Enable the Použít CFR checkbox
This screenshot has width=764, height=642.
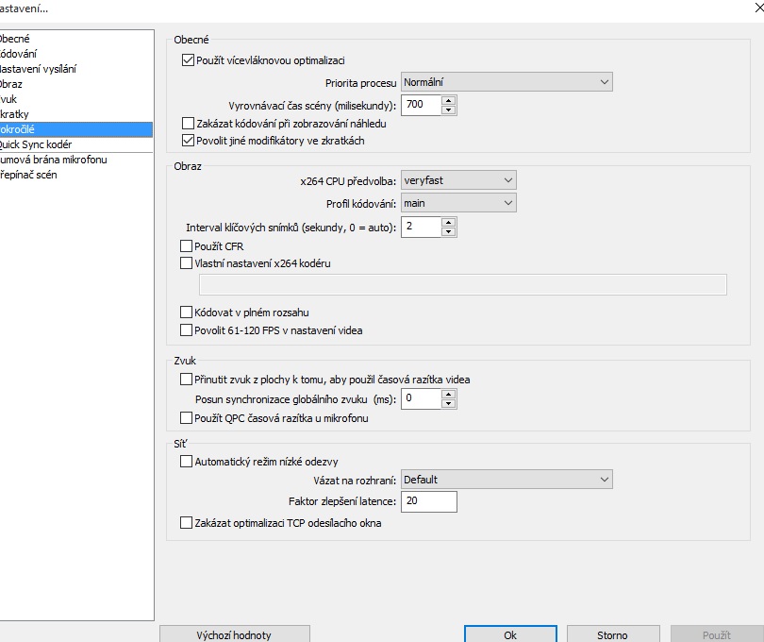(x=187, y=246)
